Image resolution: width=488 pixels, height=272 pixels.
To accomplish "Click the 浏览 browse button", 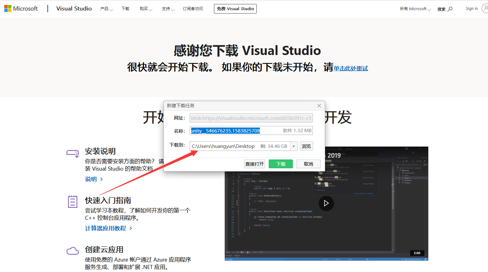I will (306, 146).
